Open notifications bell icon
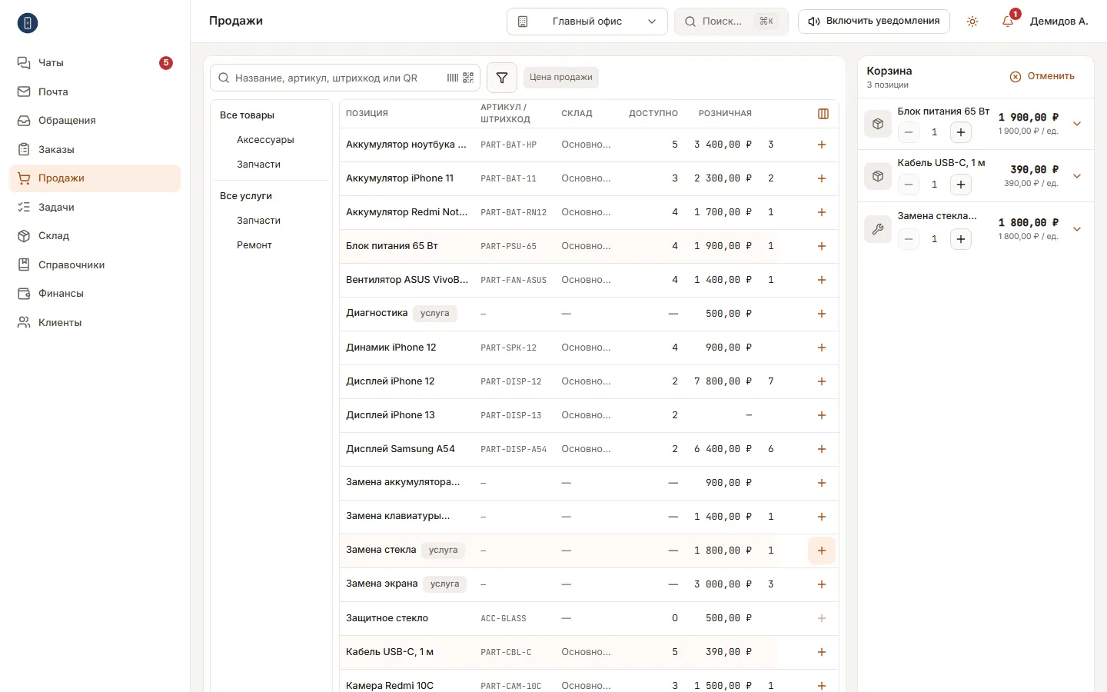This screenshot has width=1107, height=692. (1008, 22)
